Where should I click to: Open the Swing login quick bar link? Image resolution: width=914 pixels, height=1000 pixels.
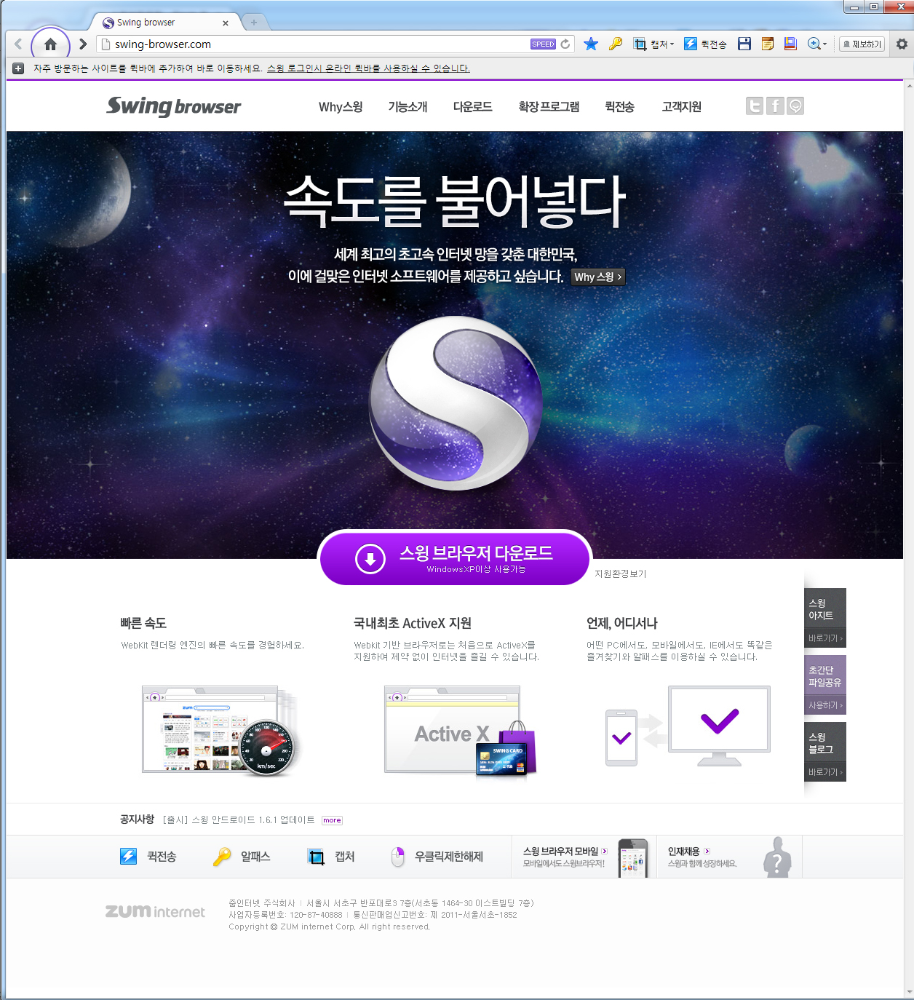[x=368, y=68]
